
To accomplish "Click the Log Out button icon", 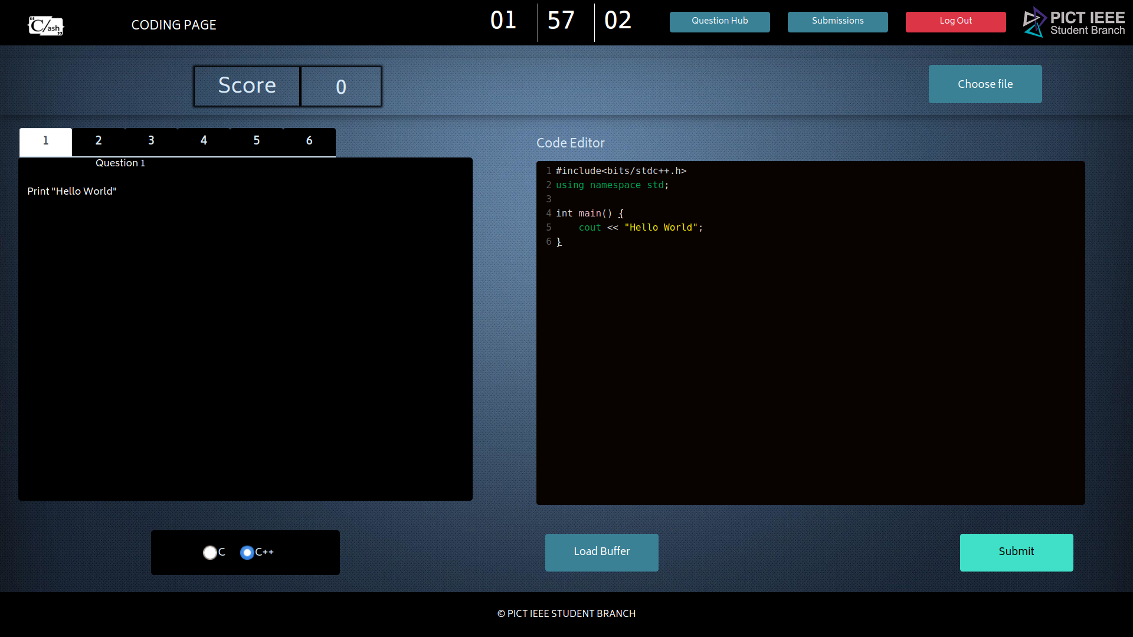I will (x=955, y=21).
